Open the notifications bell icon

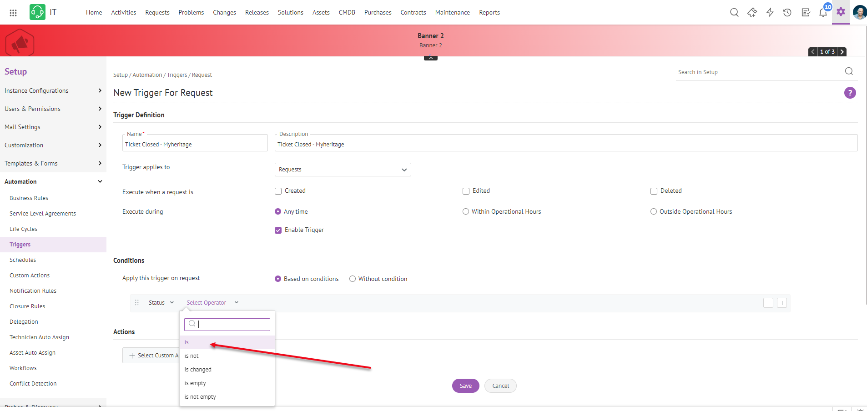[823, 13]
